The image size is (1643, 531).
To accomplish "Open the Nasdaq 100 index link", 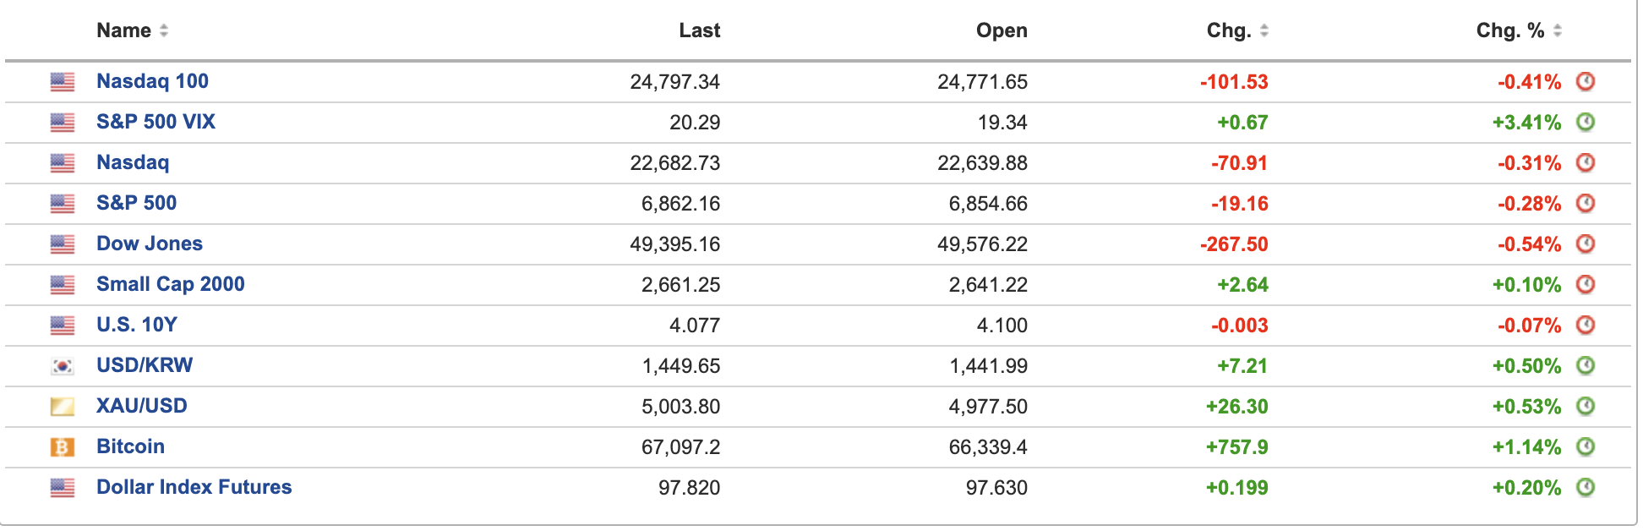I will point(152,81).
